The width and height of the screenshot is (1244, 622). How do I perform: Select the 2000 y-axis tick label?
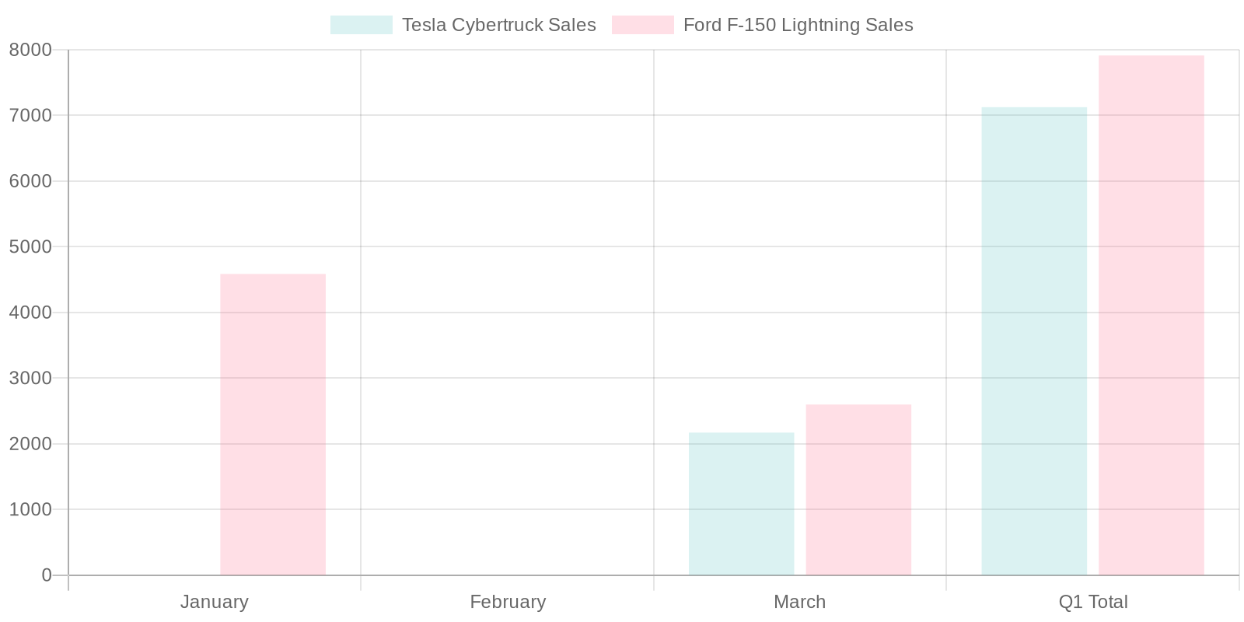pos(30,444)
